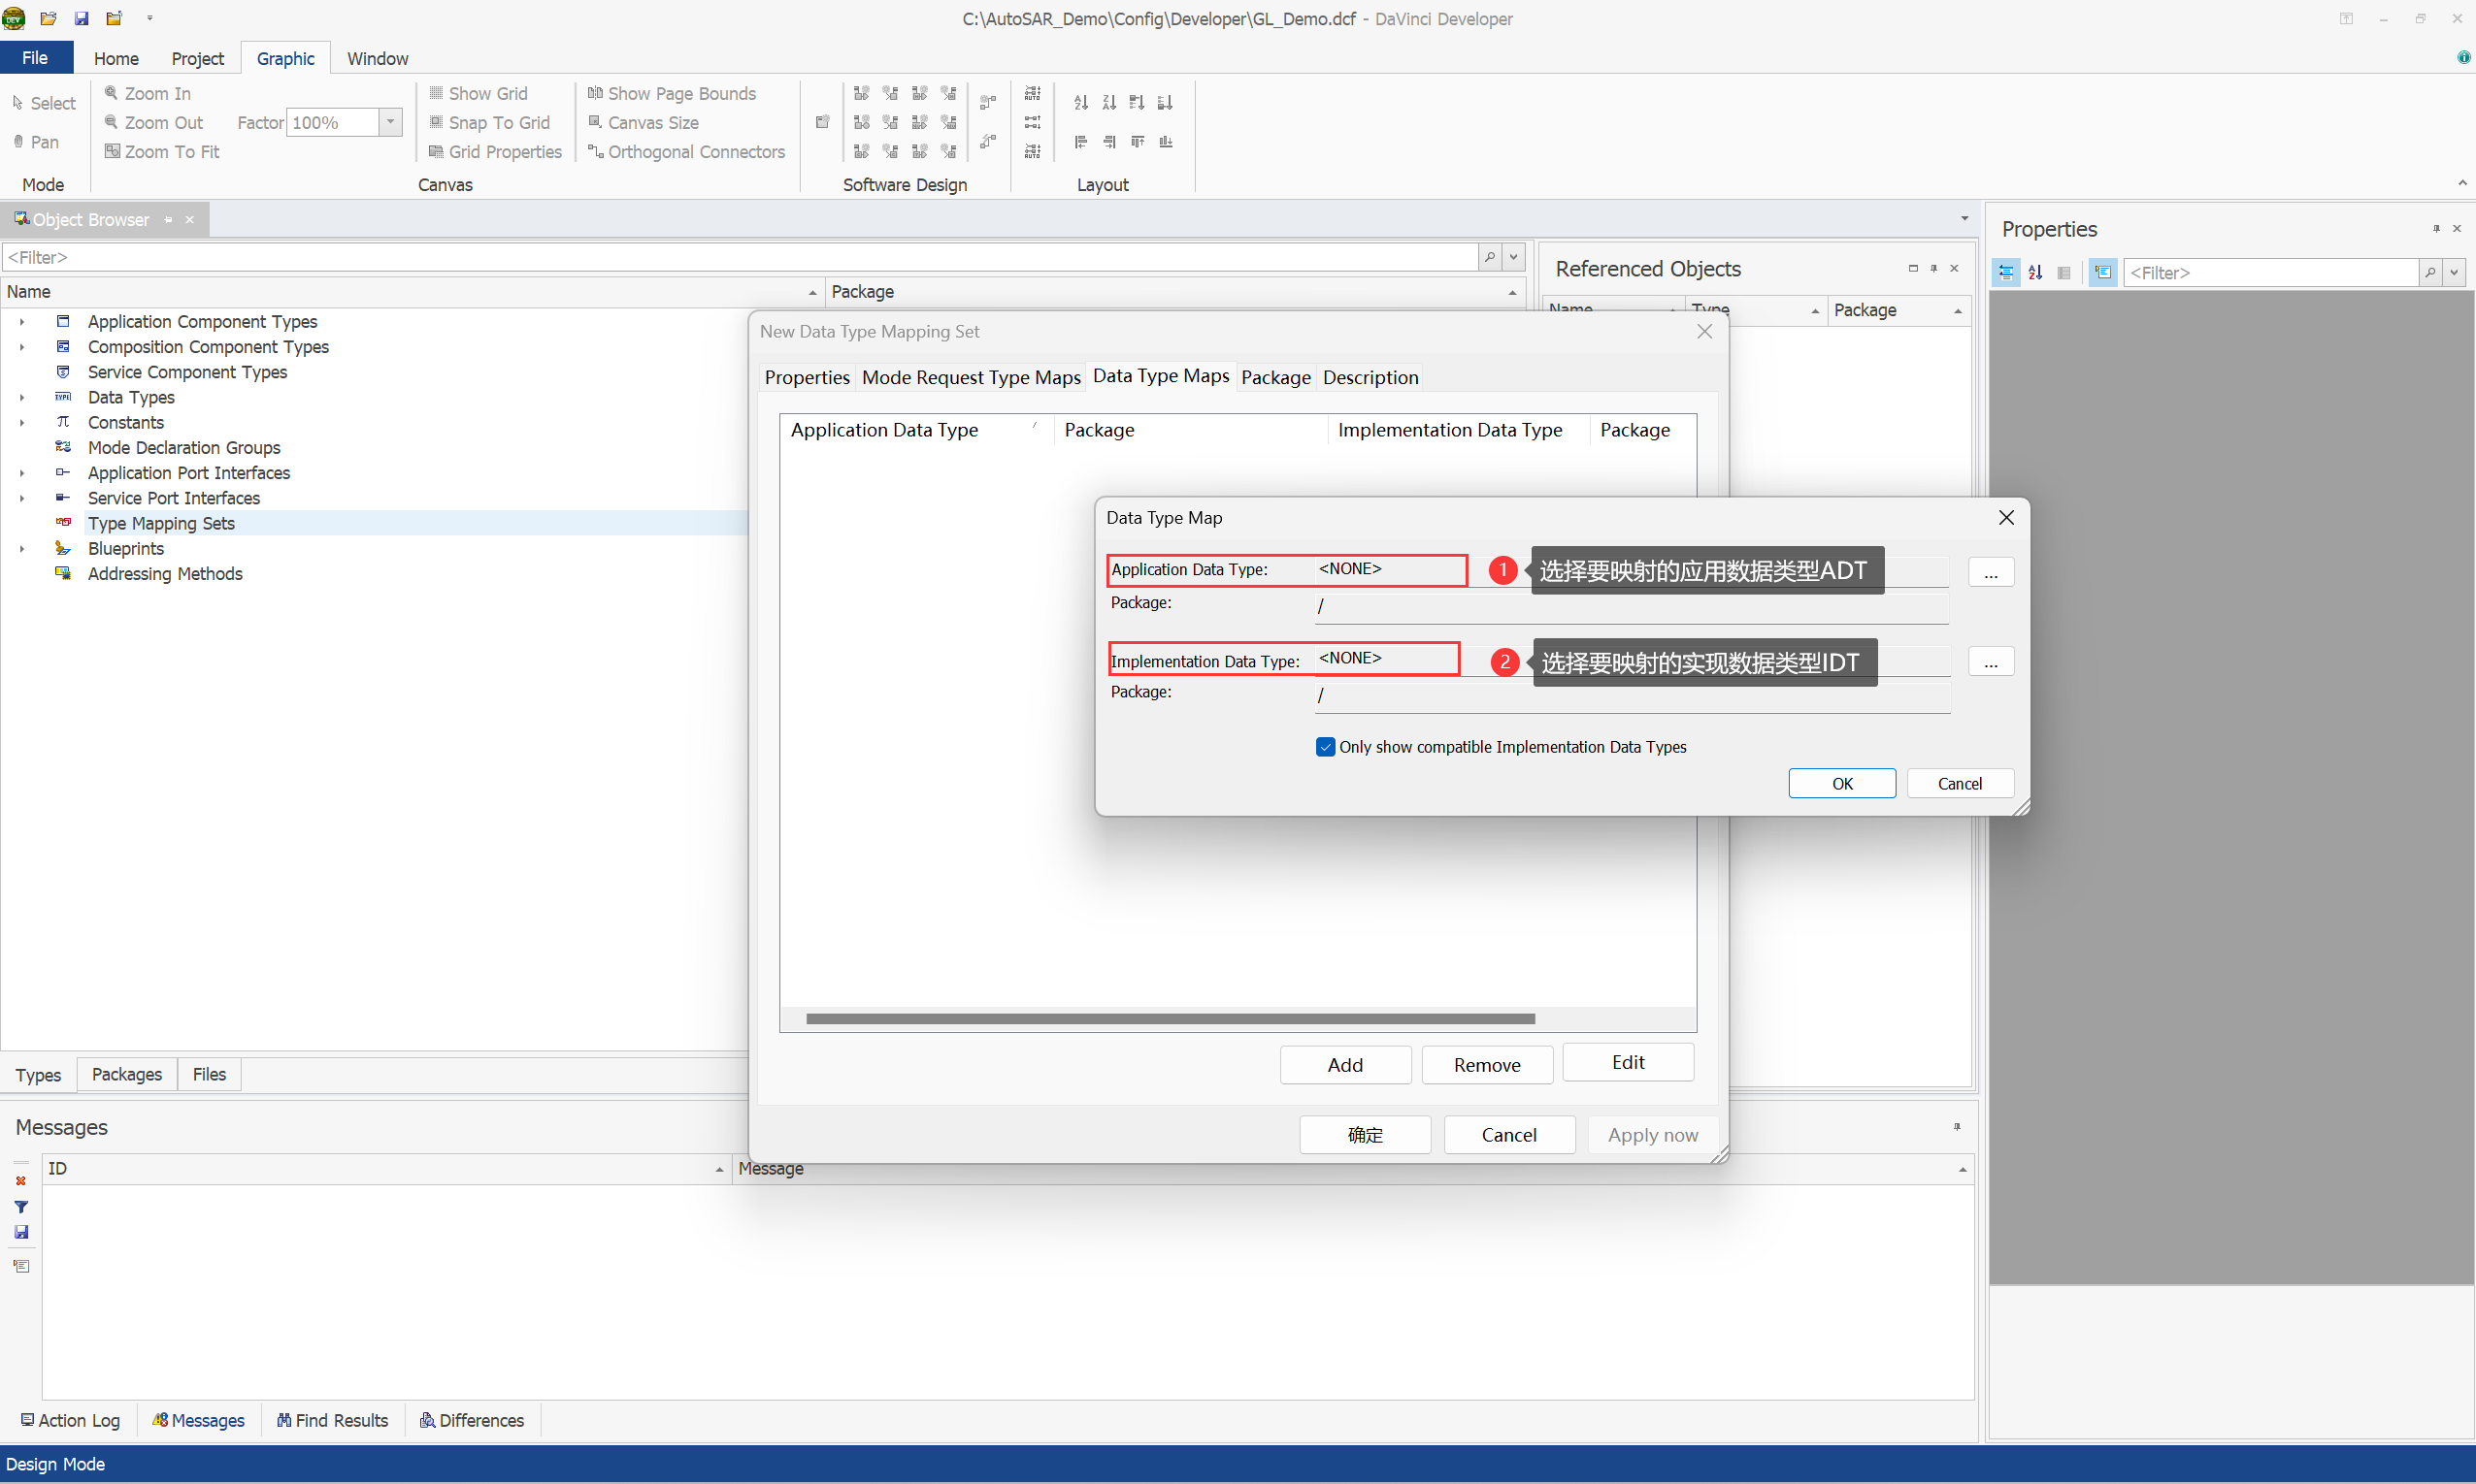Click the Properties alphabetical sort icon
The height and width of the screenshot is (1484, 2476).
pyautogui.click(x=2034, y=272)
